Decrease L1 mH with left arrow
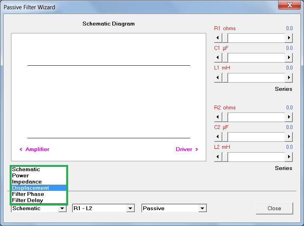The image size is (304, 226). point(218,78)
